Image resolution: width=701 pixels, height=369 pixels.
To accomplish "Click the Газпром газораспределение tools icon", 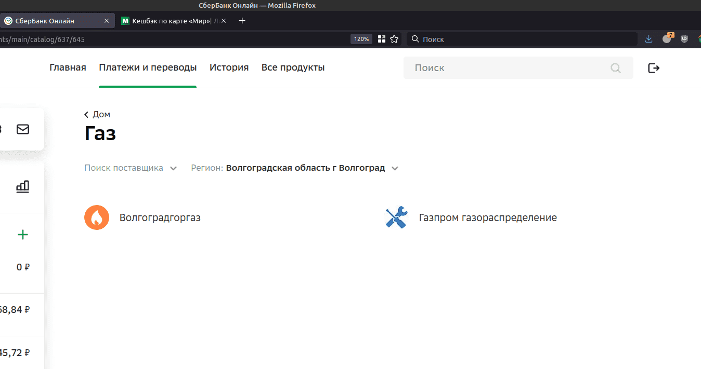I will [x=396, y=217].
